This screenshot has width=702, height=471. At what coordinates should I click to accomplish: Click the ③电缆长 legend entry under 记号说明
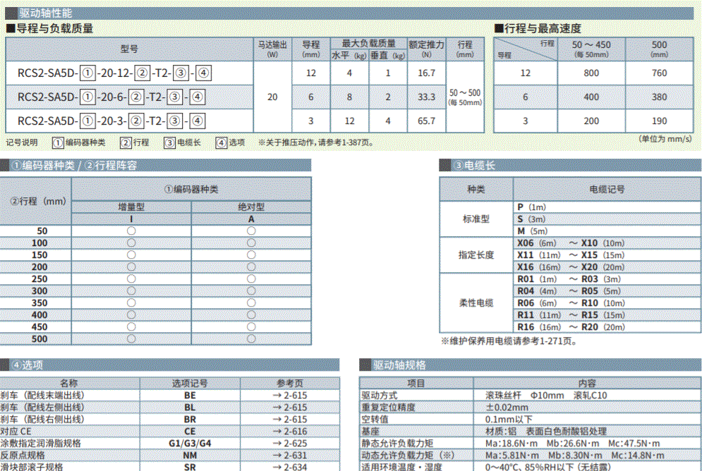182,142
